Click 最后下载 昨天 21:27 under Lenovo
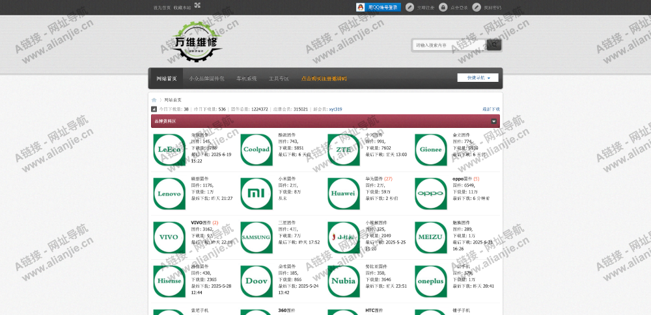This screenshot has width=651, height=315. [x=212, y=198]
